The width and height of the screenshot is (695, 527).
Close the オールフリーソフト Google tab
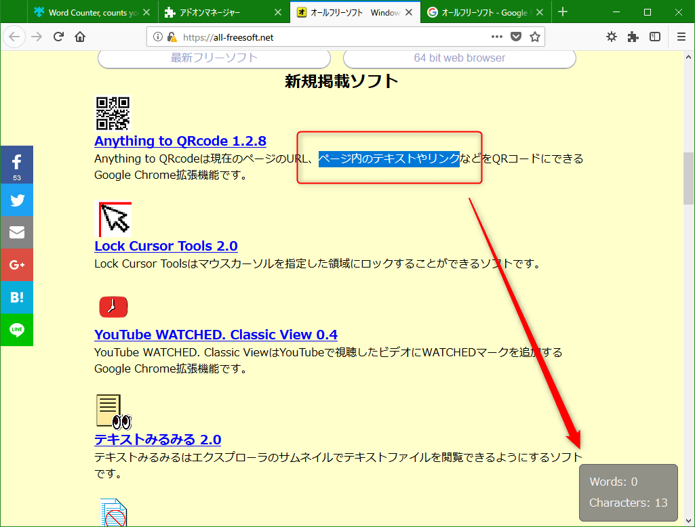tap(540, 12)
